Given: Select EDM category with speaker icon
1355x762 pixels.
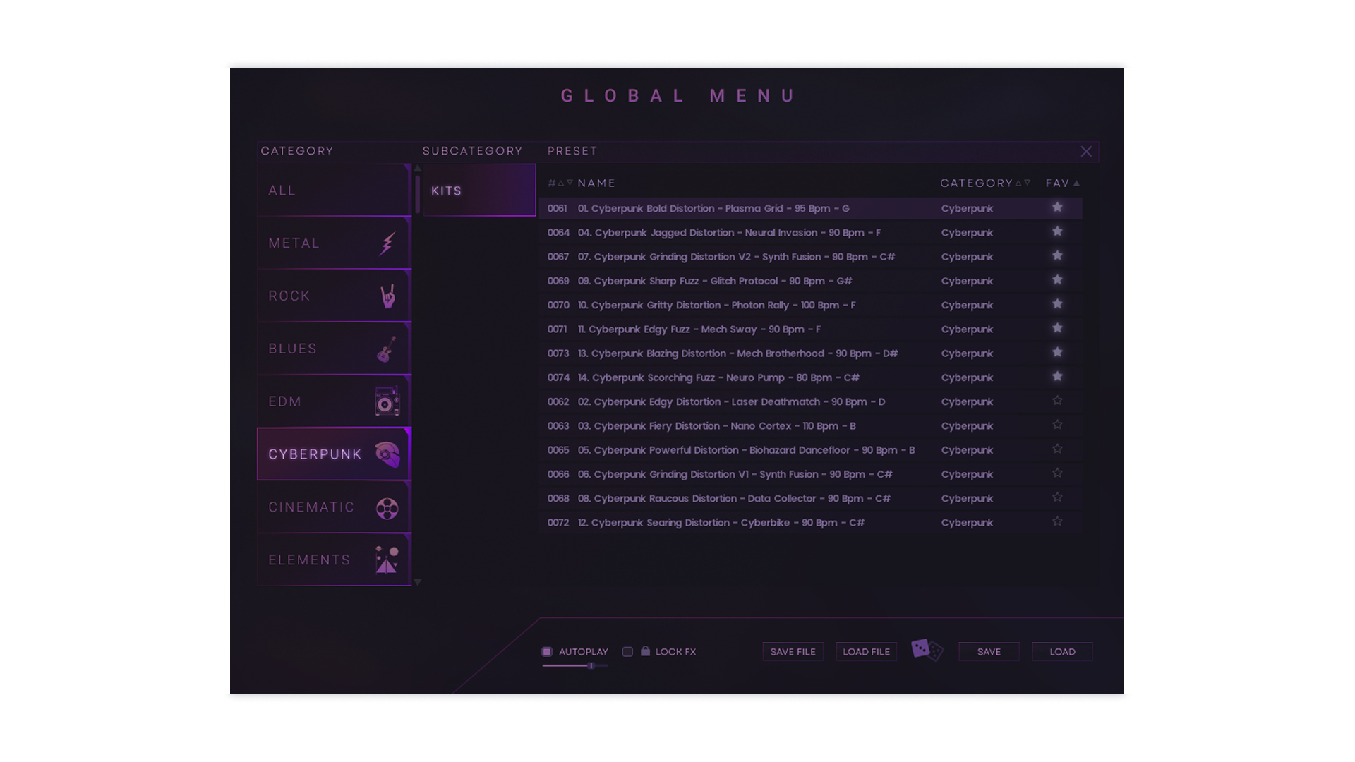Looking at the screenshot, I should [x=334, y=401].
